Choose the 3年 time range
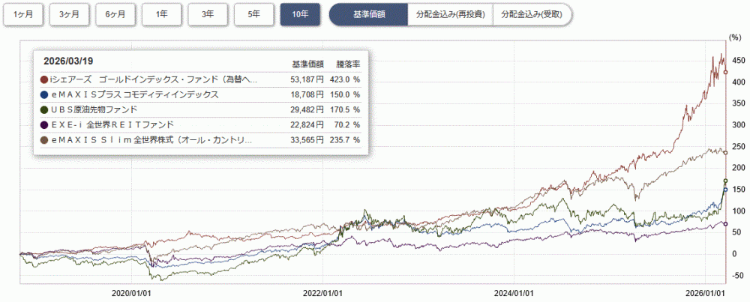The image size is (750, 302). click(208, 14)
